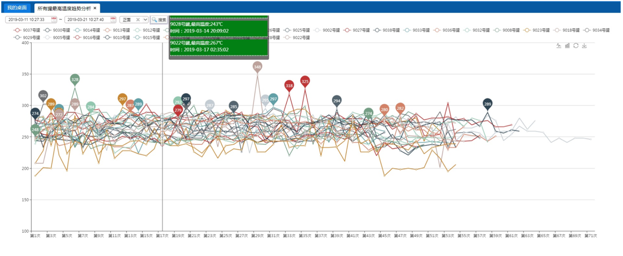Click the chart restore/refresh icon
Viewport: 623px width, 256px height.
pyautogui.click(x=576, y=46)
